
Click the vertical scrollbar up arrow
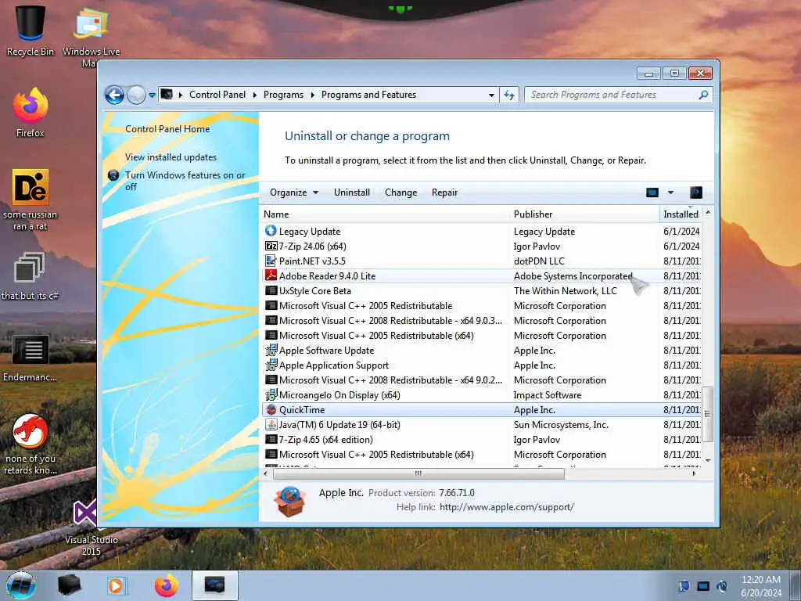click(707, 212)
